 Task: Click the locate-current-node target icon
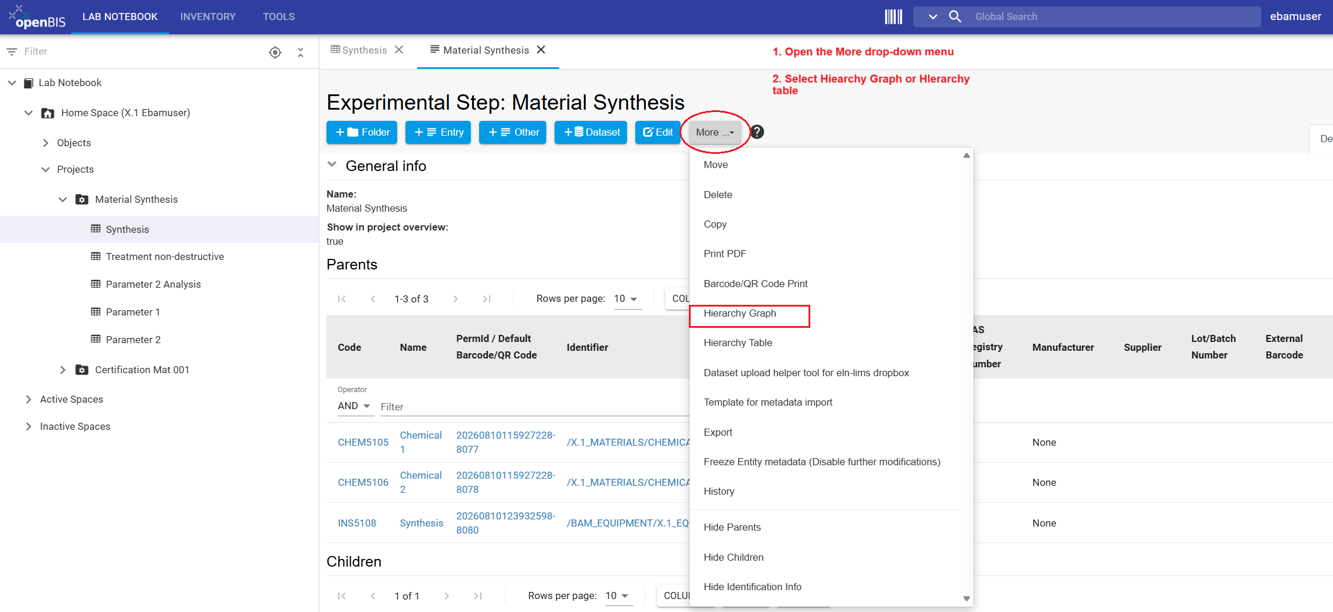point(275,52)
